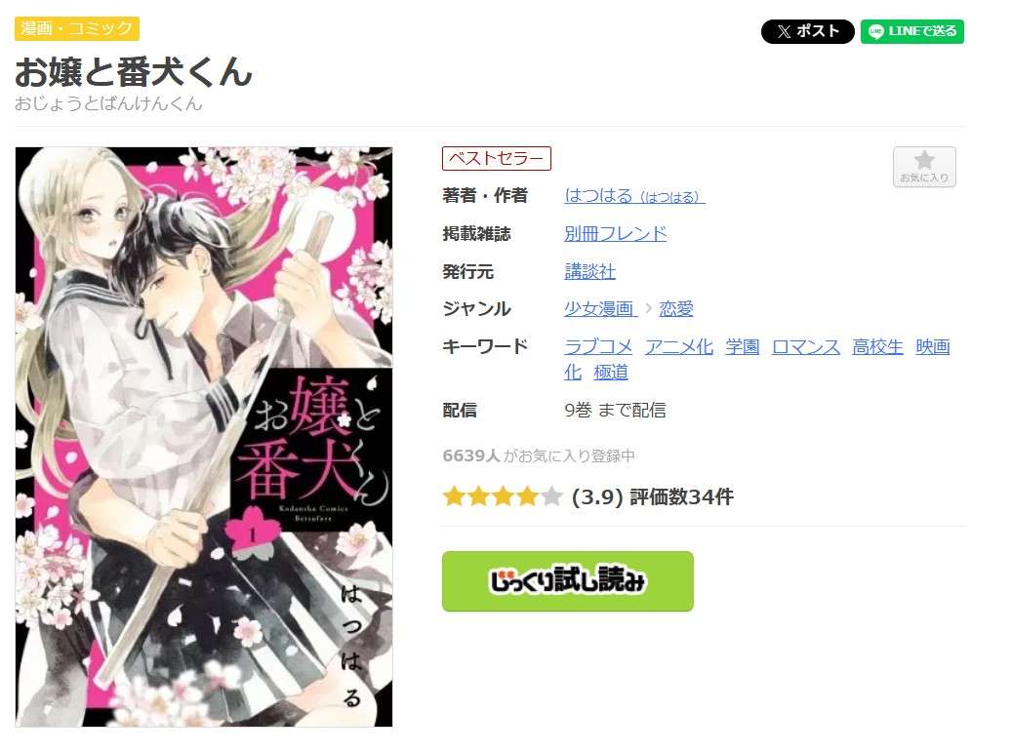Open the 少女漫画 genre link
This screenshot has width=1012, height=753.
tap(599, 309)
